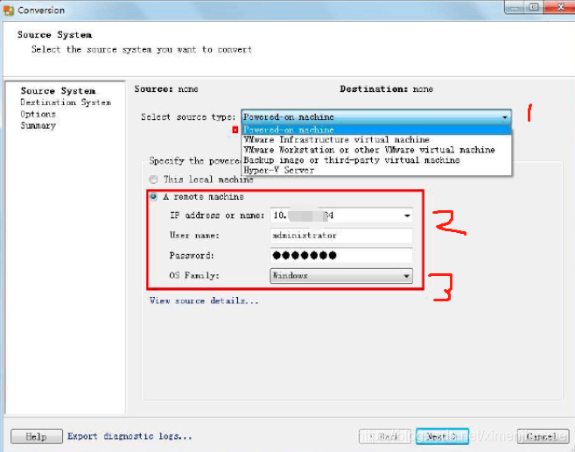Click the Conversion window title icon

8,11
